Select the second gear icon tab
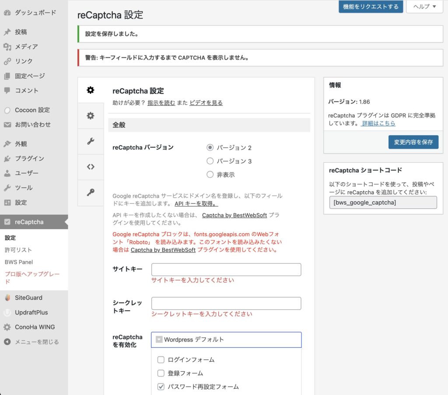 (91, 115)
